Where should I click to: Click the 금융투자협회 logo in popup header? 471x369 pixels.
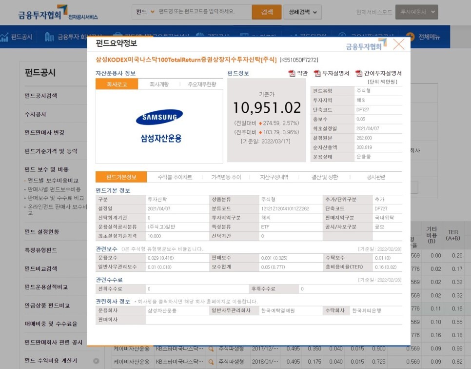pos(367,44)
